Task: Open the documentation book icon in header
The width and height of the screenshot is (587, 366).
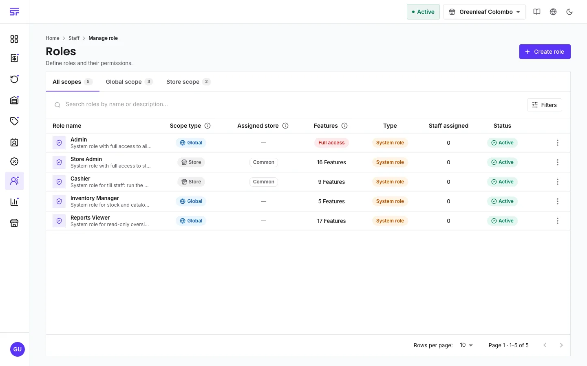Action: [537, 12]
